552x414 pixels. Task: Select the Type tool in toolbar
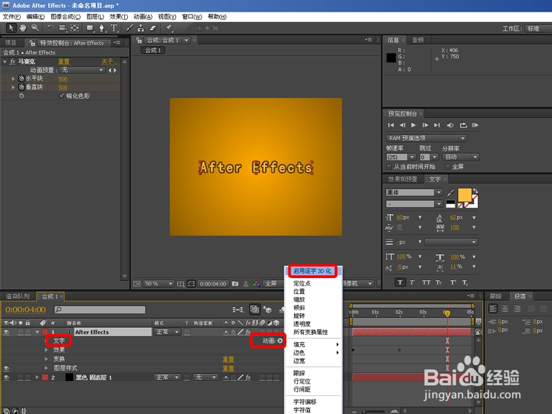pyautogui.click(x=114, y=28)
